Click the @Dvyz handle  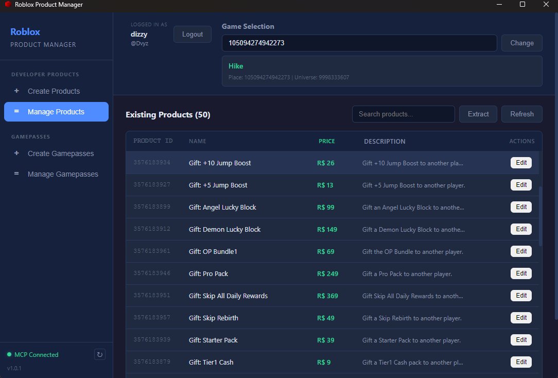[139, 43]
